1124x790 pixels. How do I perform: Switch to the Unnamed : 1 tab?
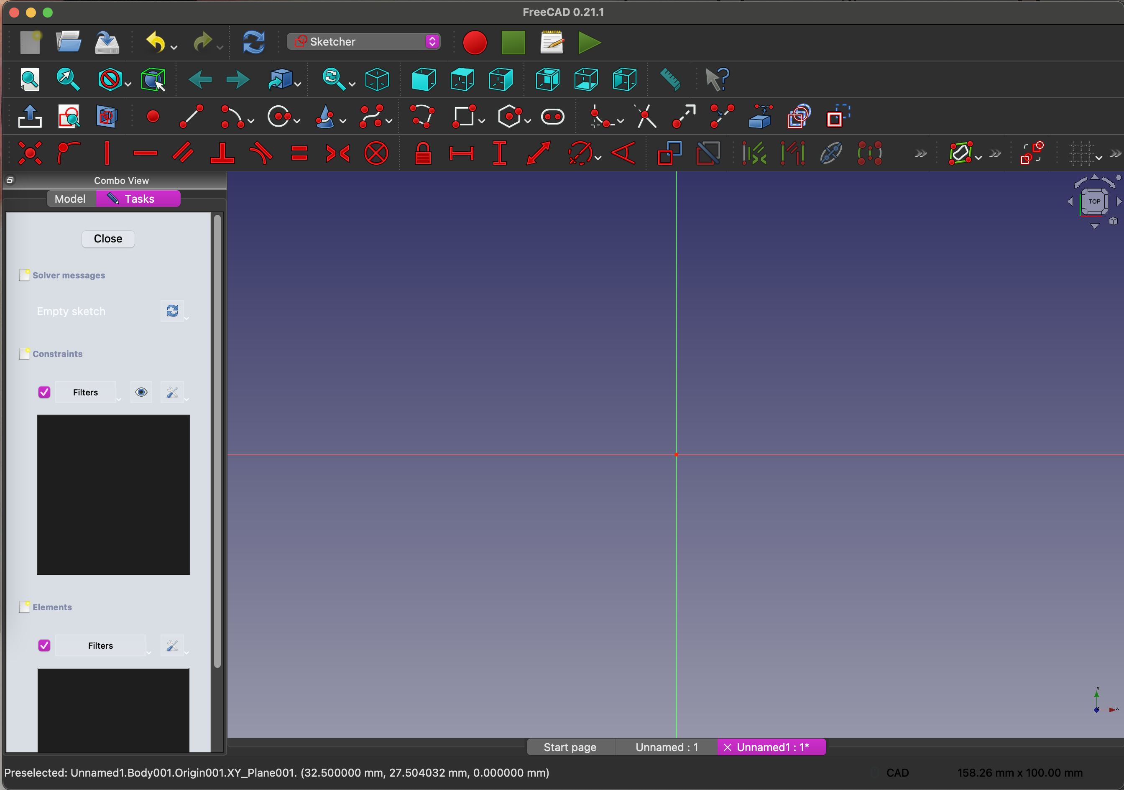point(666,747)
